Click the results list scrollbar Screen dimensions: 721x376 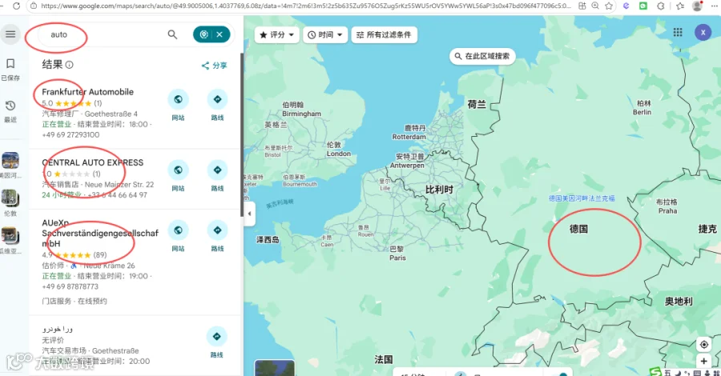241,134
